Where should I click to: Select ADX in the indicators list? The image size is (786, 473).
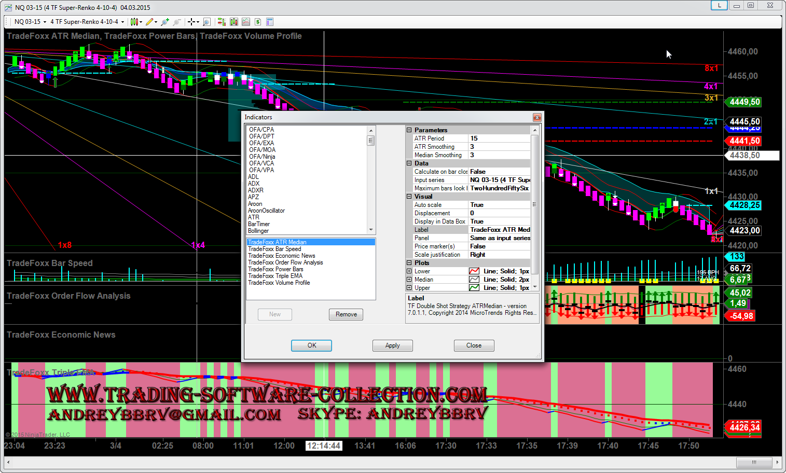[x=254, y=184]
